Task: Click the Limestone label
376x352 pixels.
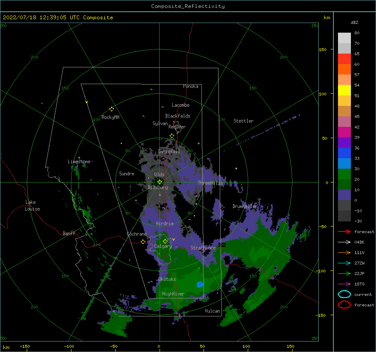Action: (x=79, y=162)
